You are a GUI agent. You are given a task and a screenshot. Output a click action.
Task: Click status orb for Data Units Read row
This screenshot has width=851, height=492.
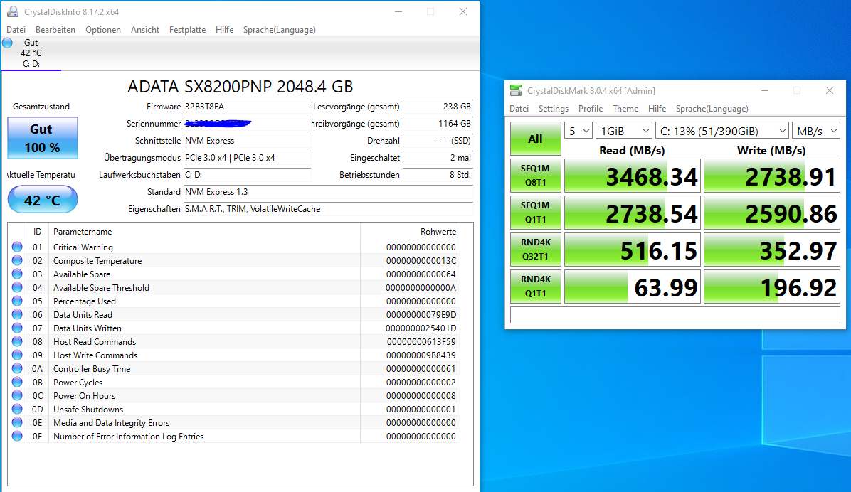pyautogui.click(x=17, y=315)
